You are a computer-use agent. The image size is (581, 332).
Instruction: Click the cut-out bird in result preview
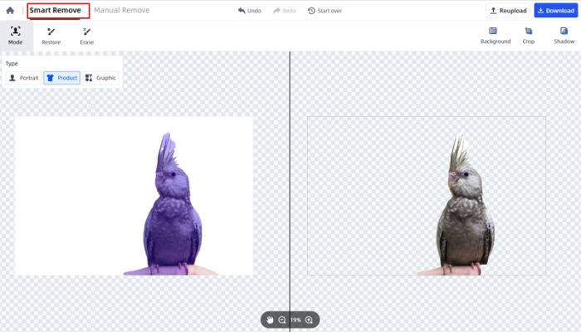pyautogui.click(x=465, y=206)
